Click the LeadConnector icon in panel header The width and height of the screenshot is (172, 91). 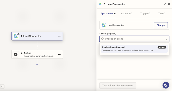click(100, 4)
